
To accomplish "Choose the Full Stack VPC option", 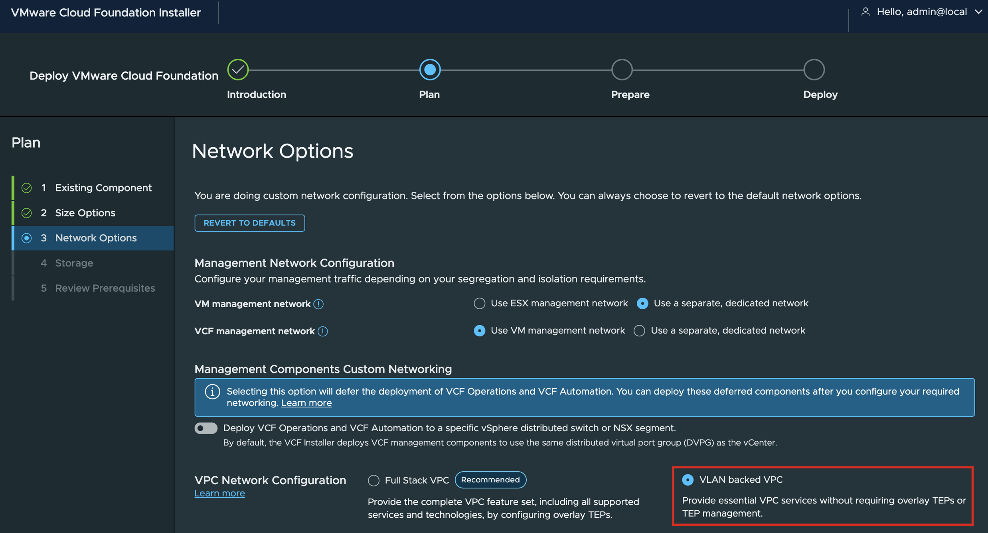I will click(x=373, y=480).
